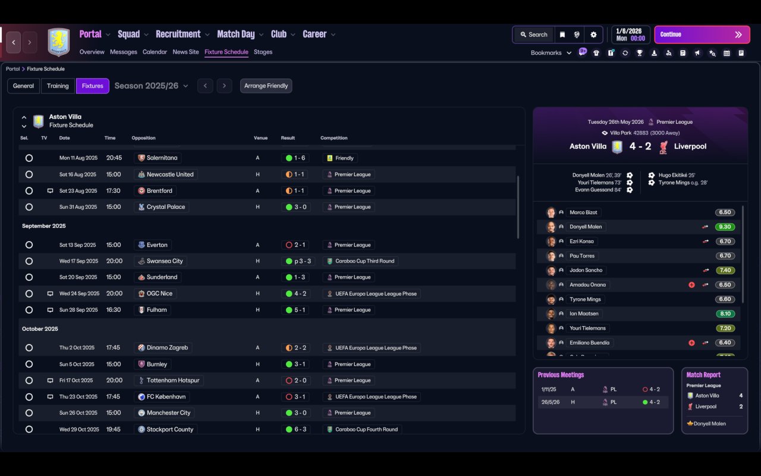Open the Recruitment menu dropdown

tap(183, 35)
